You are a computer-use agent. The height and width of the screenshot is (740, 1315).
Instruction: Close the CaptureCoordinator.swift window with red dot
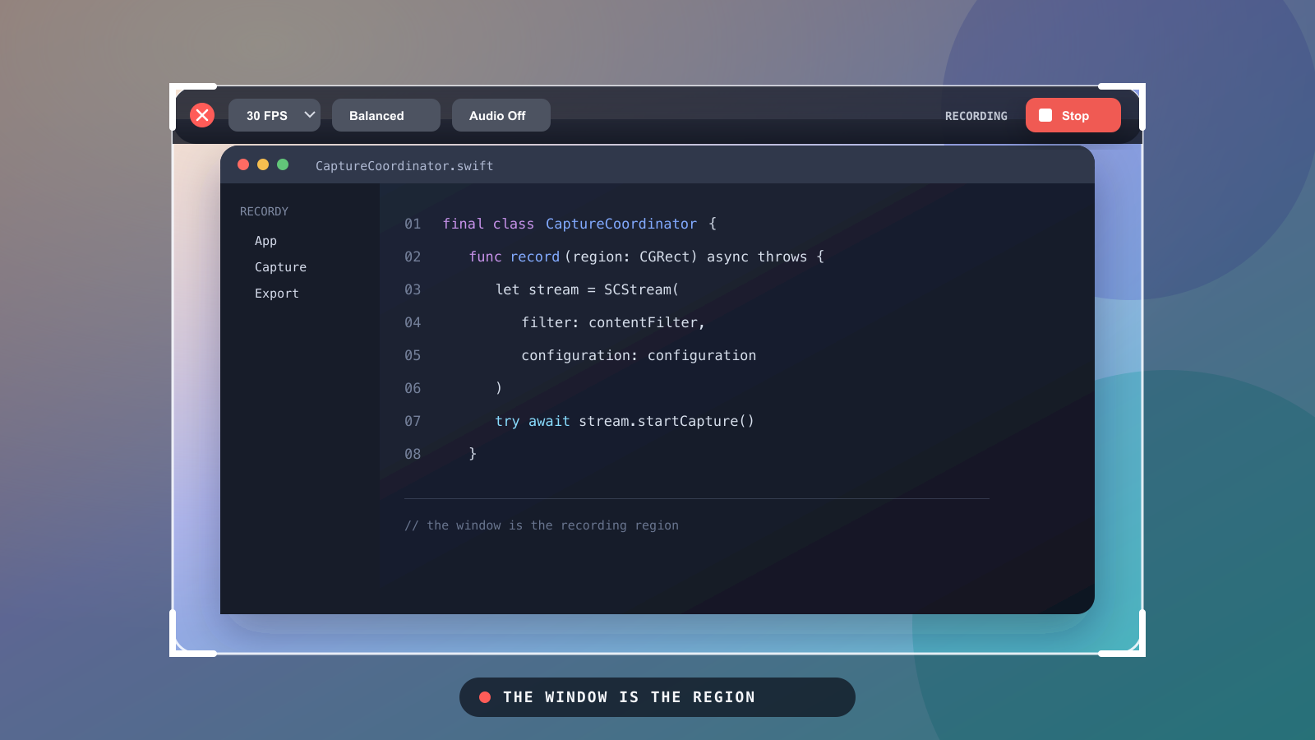(243, 164)
